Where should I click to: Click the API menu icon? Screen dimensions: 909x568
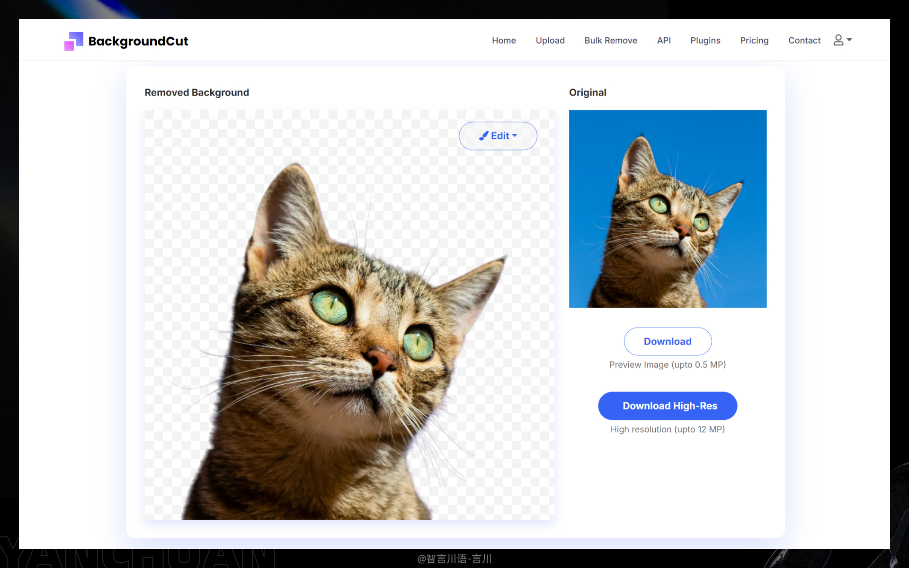[x=664, y=40]
